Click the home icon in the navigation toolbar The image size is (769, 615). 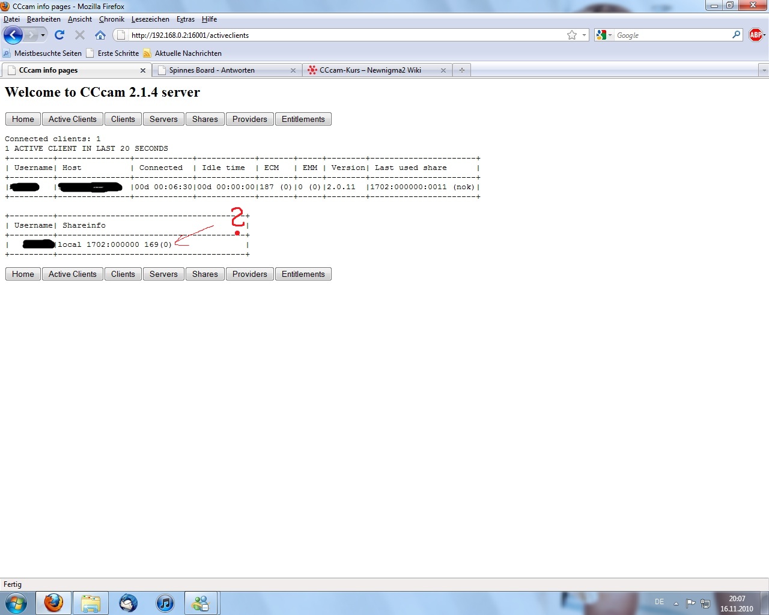point(100,35)
